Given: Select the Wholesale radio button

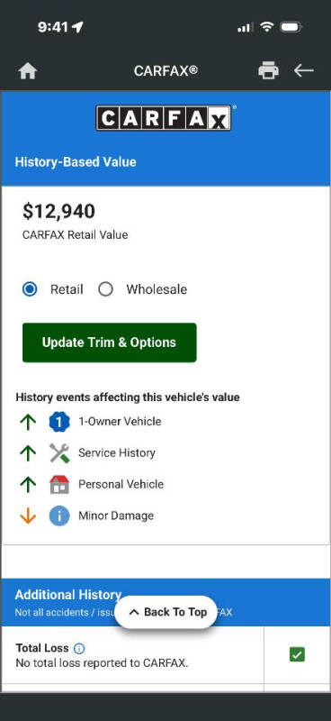Looking at the screenshot, I should pos(105,289).
